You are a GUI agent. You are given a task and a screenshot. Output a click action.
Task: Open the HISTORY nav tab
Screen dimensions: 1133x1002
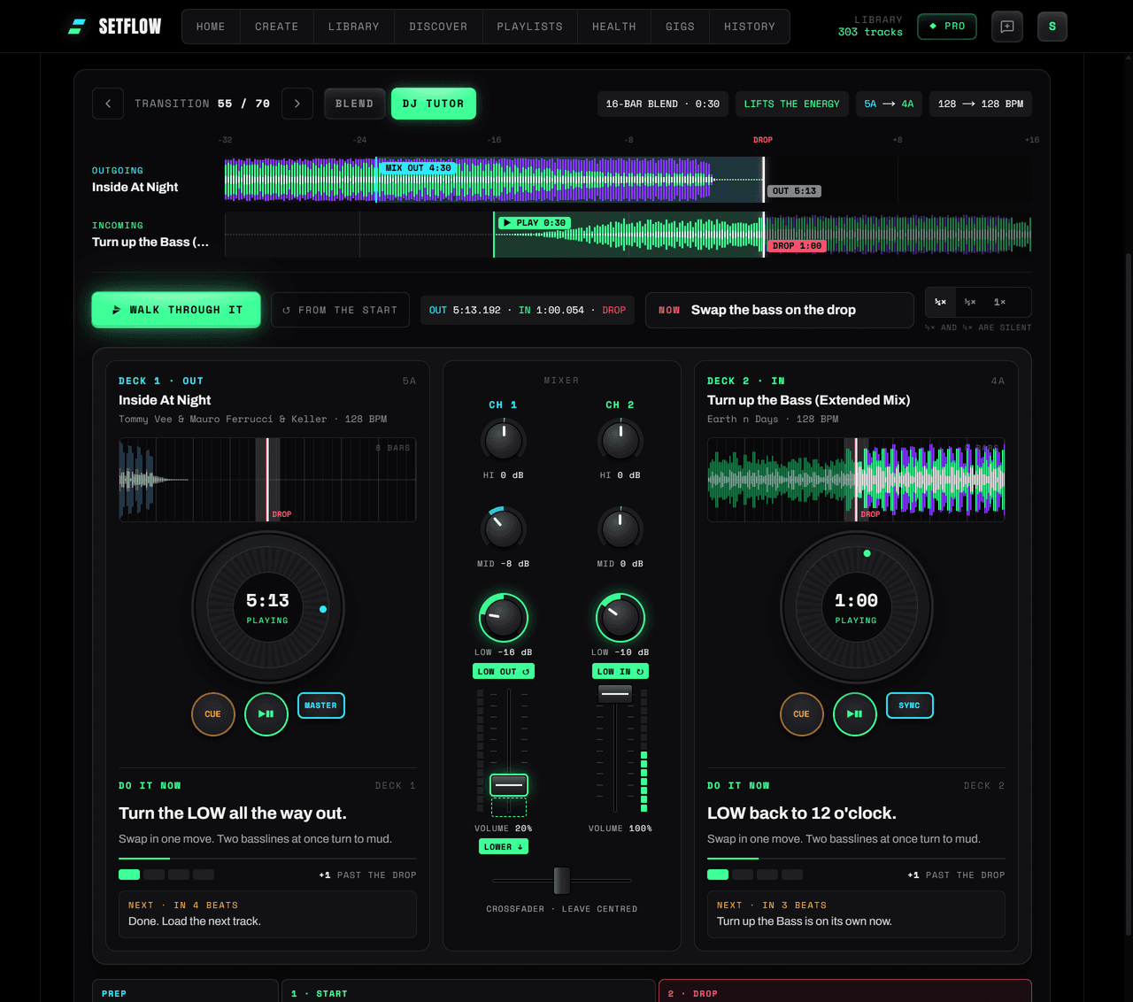pos(750,27)
